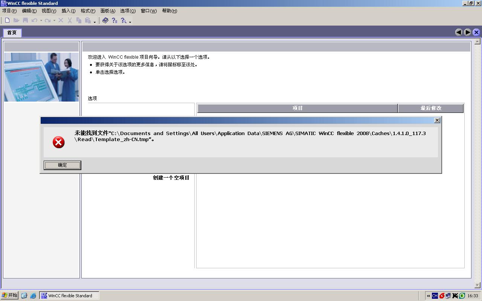482x301 pixels.
Task: Click the New project toolbar icon
Action: [x=7, y=20]
